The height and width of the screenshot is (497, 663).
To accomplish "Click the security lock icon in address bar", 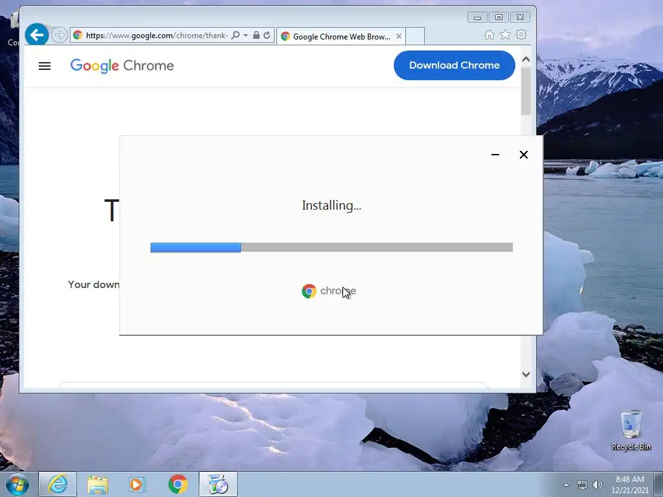I will click(x=256, y=35).
